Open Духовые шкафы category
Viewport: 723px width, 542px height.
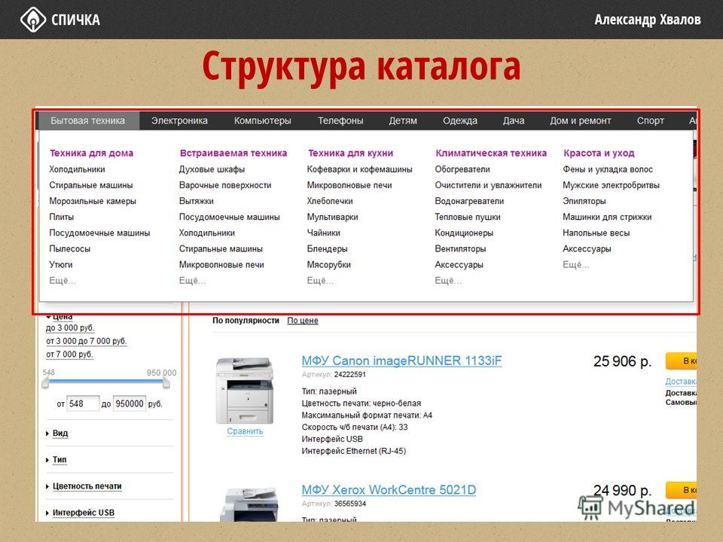[x=212, y=169]
